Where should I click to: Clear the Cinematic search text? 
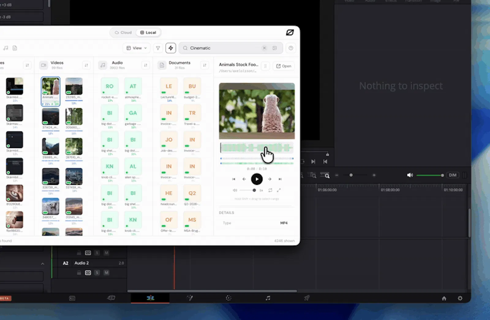(x=264, y=48)
